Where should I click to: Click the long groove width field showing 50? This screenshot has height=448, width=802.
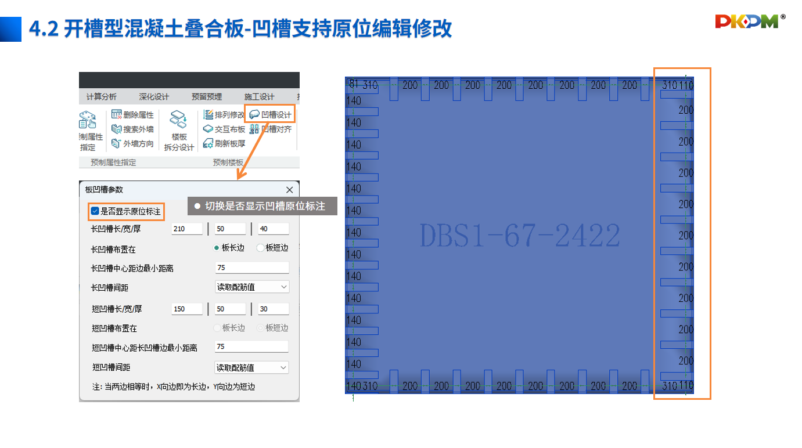231,229
